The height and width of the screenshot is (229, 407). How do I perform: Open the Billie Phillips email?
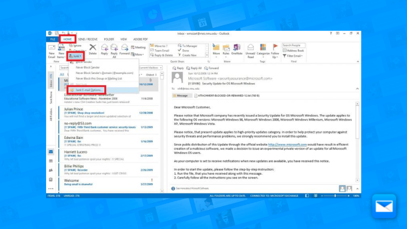click(x=109, y=170)
